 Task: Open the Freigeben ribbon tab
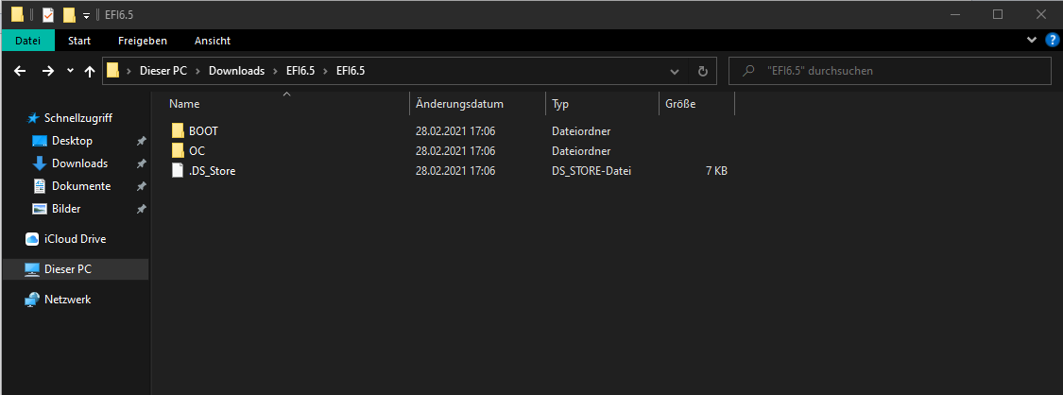pyautogui.click(x=143, y=41)
